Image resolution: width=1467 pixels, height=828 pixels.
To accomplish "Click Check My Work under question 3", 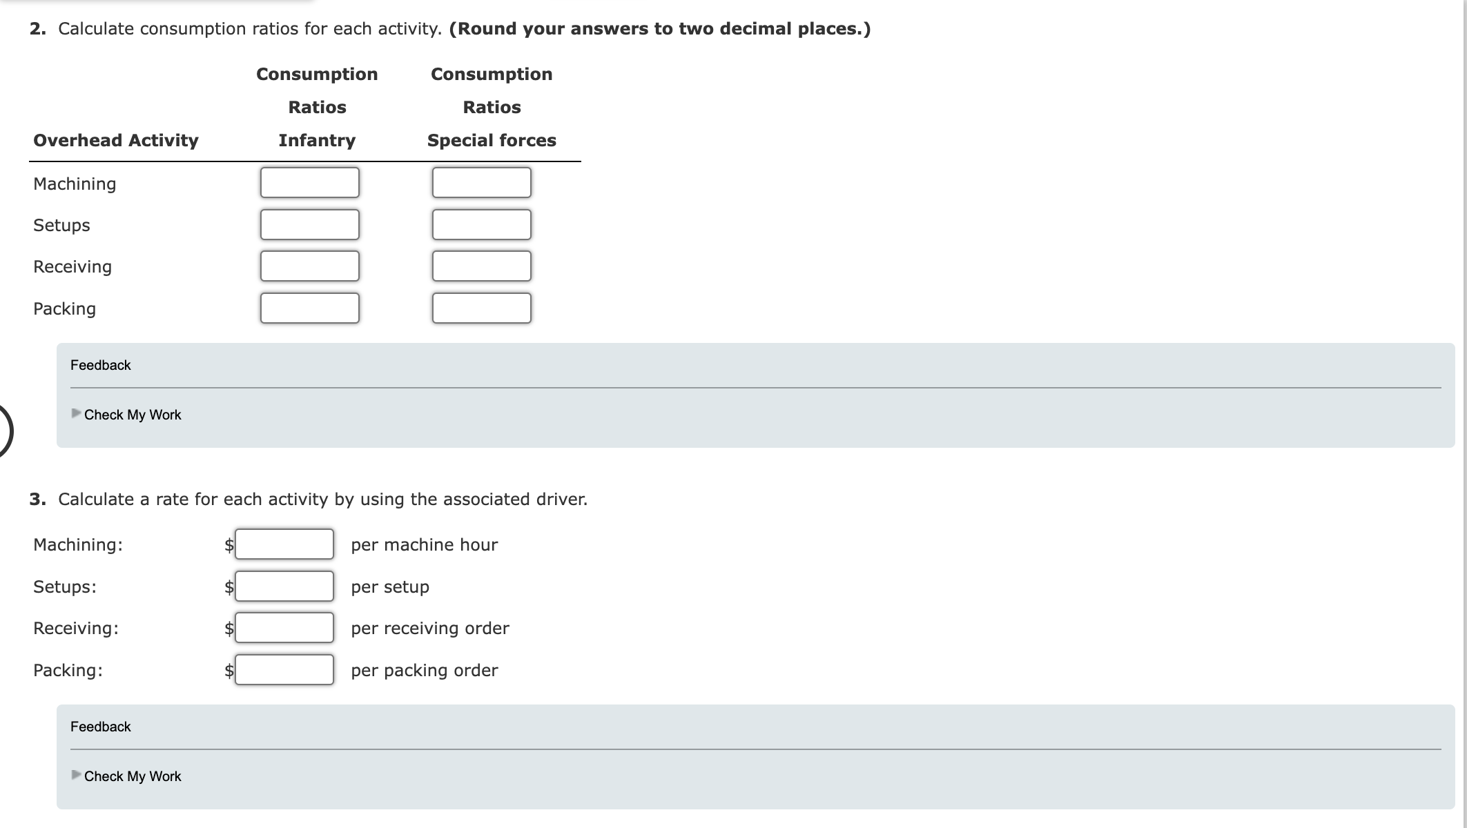I will click(132, 776).
